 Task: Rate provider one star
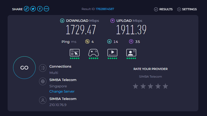tap(135, 86)
